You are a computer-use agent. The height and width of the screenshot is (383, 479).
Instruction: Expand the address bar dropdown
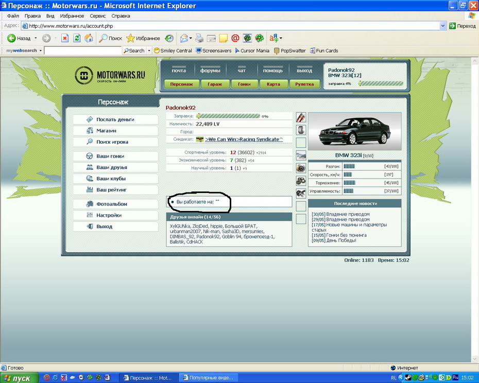coord(443,26)
